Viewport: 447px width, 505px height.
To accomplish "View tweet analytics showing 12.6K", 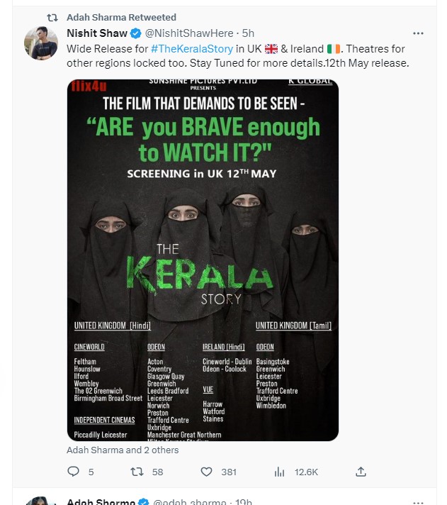I will [x=279, y=472].
